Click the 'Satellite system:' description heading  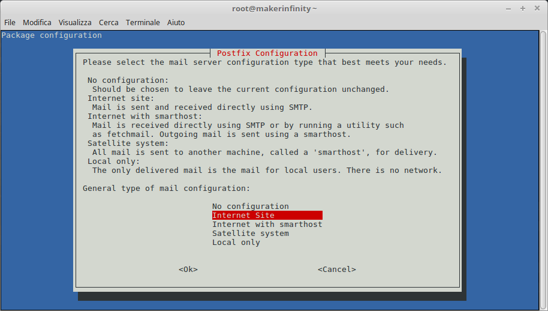(x=128, y=143)
